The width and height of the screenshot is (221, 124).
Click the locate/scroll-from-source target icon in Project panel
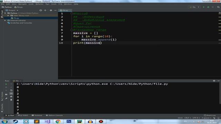pyautogui.click(x=41, y=10)
